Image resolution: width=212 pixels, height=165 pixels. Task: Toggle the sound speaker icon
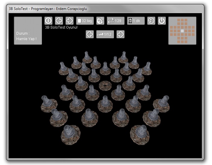[100, 21]
